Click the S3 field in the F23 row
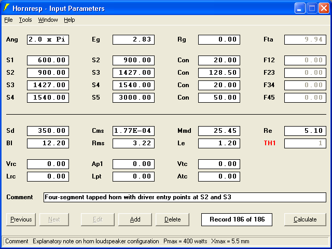The image size is (332, 249). (134, 73)
